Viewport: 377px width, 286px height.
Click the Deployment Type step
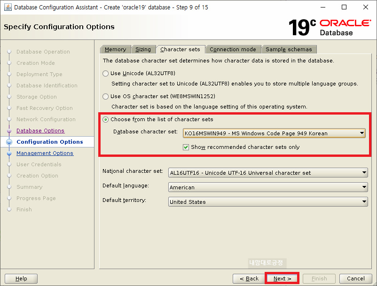point(39,74)
